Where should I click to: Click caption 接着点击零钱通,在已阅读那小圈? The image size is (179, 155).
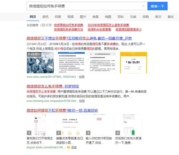click(70, 140)
